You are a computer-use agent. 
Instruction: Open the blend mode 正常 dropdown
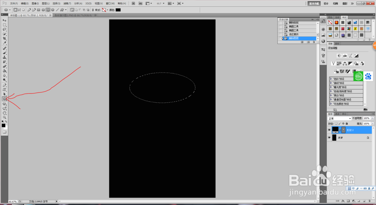tap(340, 118)
